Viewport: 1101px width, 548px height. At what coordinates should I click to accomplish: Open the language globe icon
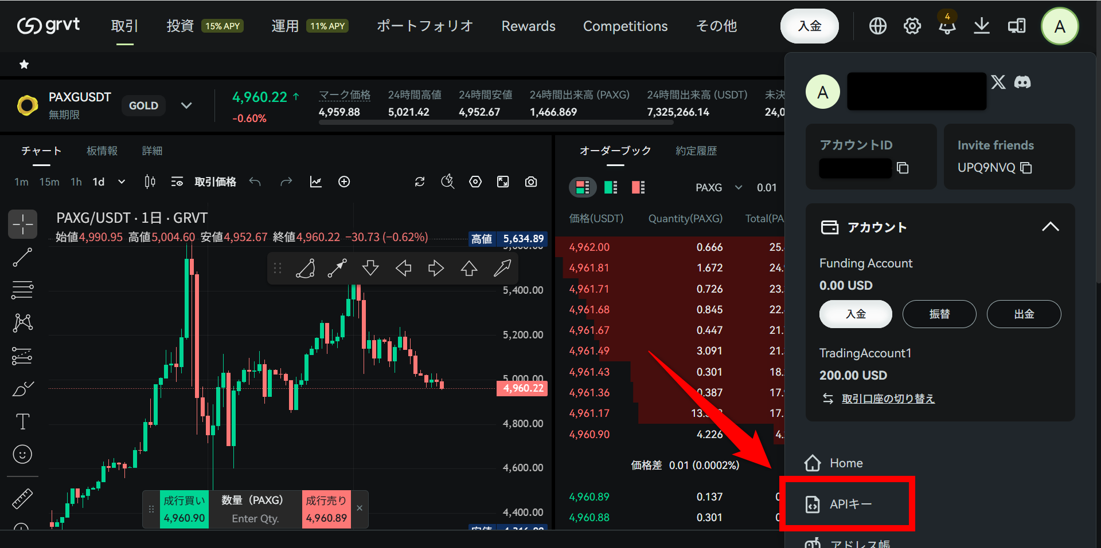[877, 26]
